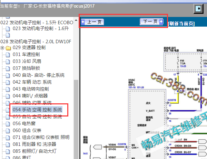Open 042 车辆 动态 系统 item
This screenshot has height=159, width=207.
click(32, 82)
